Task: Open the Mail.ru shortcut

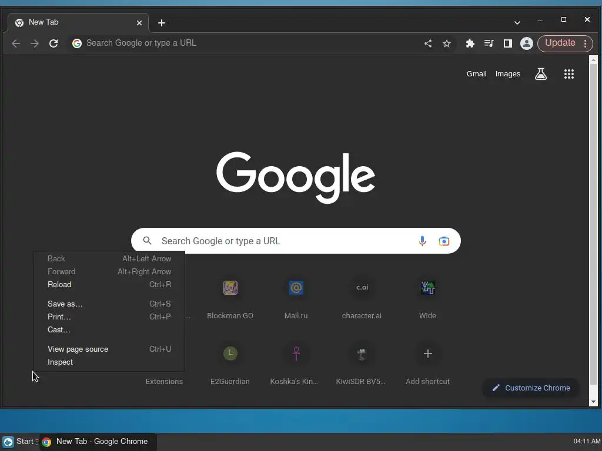Action: (x=296, y=299)
